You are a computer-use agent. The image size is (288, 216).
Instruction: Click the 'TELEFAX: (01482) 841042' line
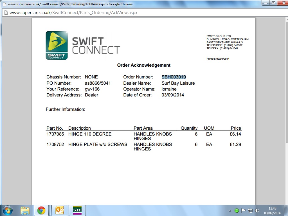pos(222,48)
